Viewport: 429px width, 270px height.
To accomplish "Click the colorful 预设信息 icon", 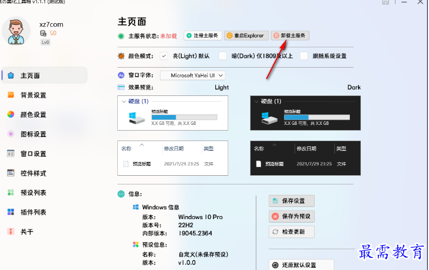I will pyautogui.click(x=136, y=245).
